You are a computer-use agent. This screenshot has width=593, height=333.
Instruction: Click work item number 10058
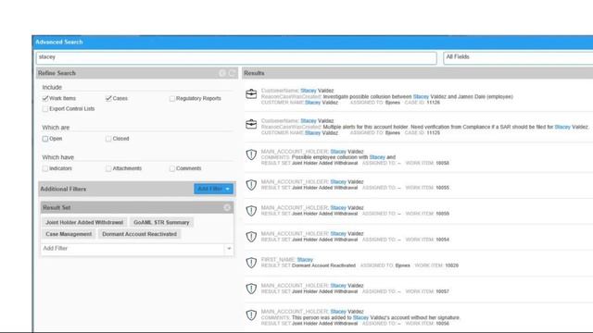(x=443, y=163)
